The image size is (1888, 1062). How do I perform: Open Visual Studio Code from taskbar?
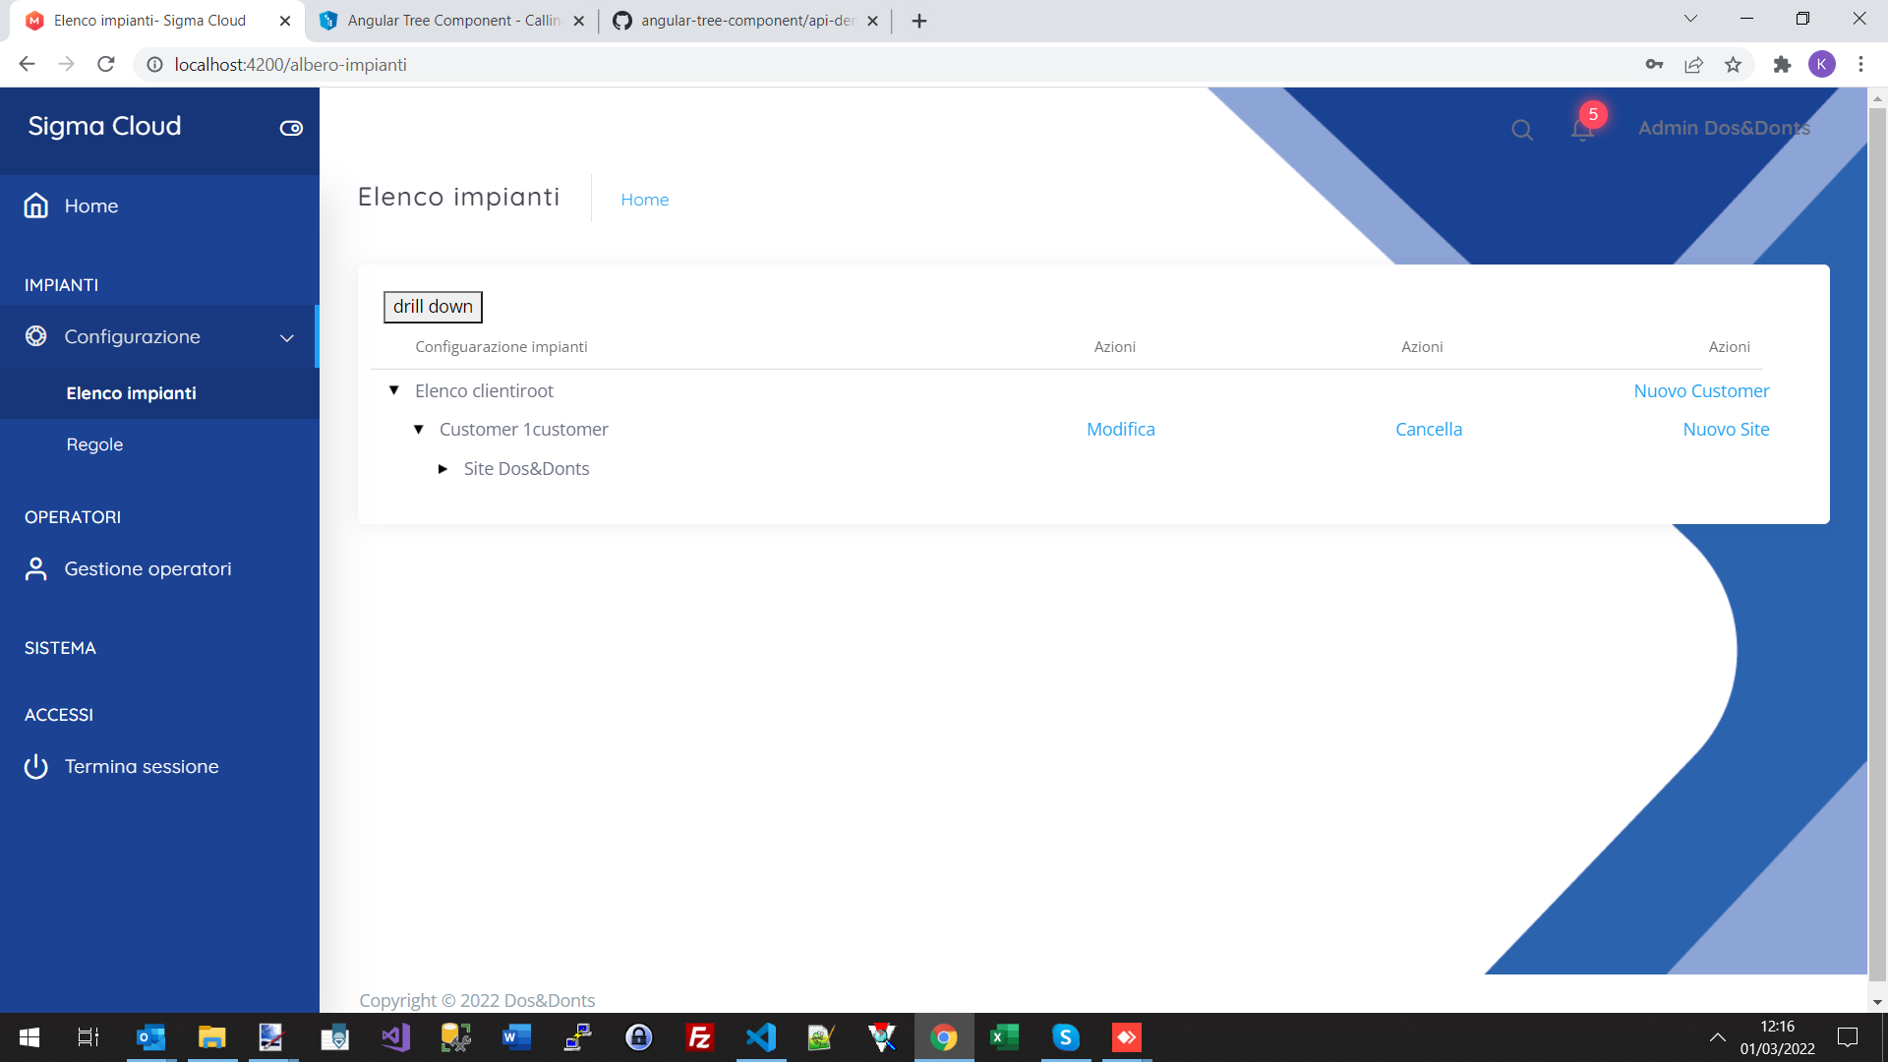[x=760, y=1037]
